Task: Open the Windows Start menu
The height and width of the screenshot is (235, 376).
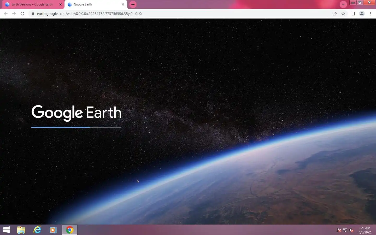Action: coord(7,230)
